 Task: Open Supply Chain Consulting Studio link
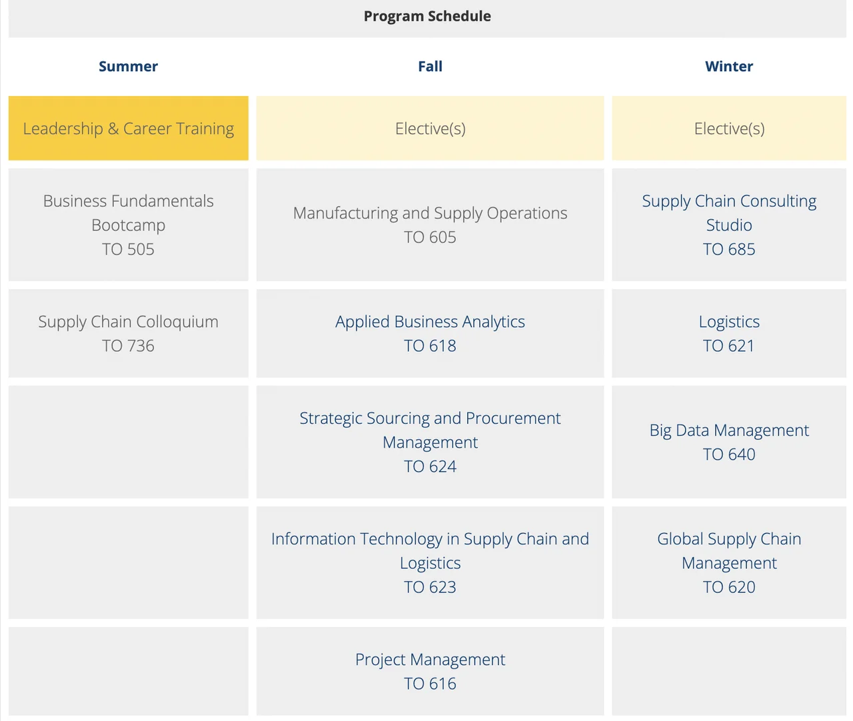pyautogui.click(x=729, y=201)
